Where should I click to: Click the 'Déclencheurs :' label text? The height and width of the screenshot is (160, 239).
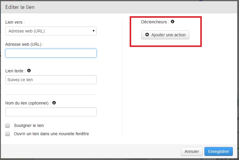pyautogui.click(x=155, y=22)
